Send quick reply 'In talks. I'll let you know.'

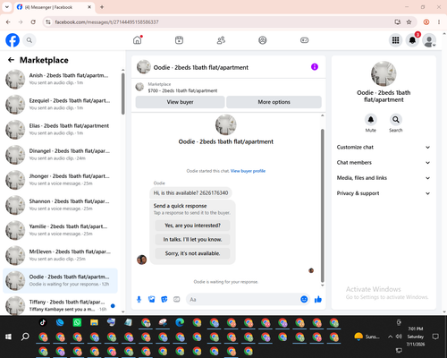[x=192, y=240]
